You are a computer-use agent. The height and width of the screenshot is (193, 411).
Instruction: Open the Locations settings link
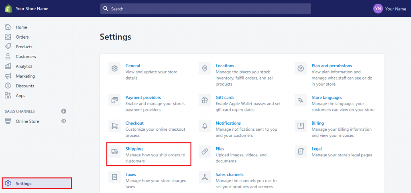pos(225,66)
